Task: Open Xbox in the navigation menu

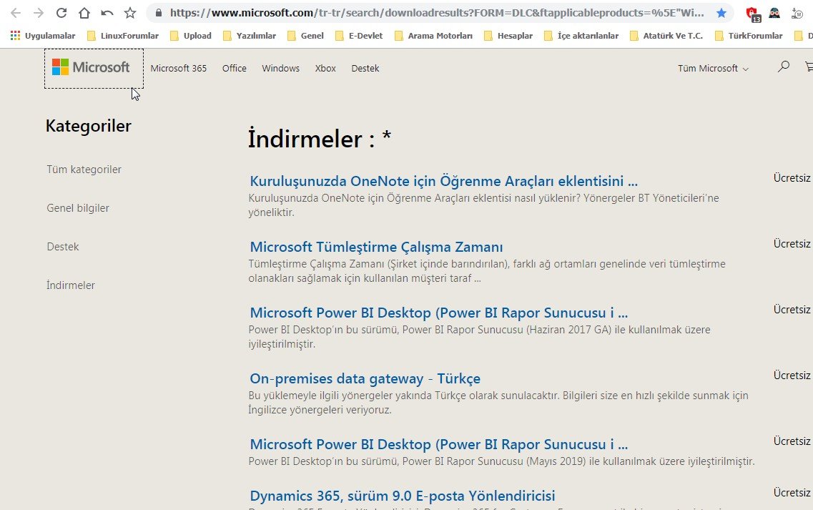Action: (325, 68)
